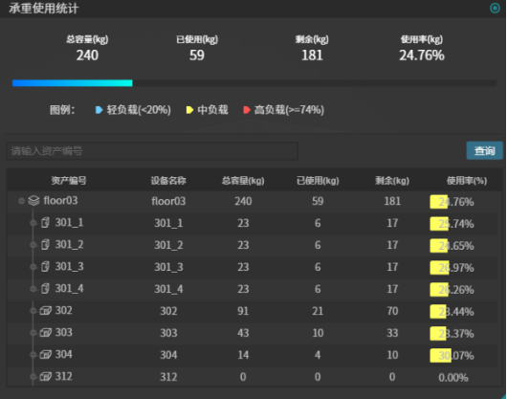Expand the 301_2 tree node
Image resolution: width=507 pixels, height=399 pixels.
(33, 245)
